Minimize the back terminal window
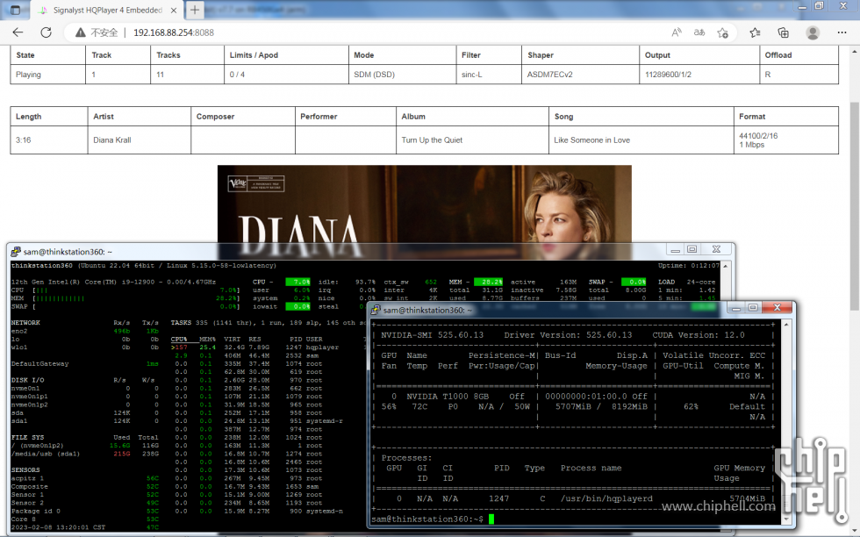 coord(675,249)
